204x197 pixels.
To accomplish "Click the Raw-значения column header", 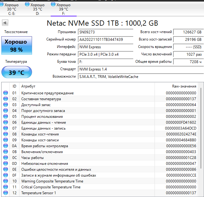I will [x=184, y=86].
